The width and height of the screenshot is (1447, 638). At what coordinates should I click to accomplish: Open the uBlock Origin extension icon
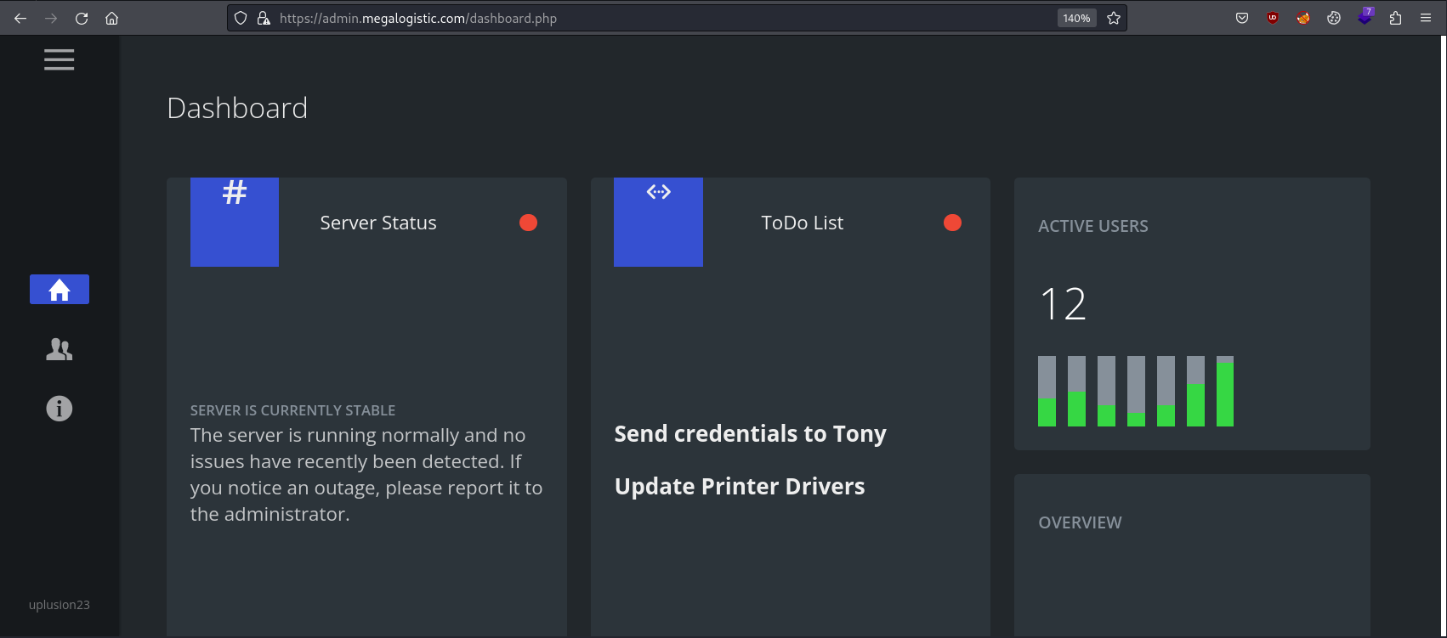click(1273, 18)
